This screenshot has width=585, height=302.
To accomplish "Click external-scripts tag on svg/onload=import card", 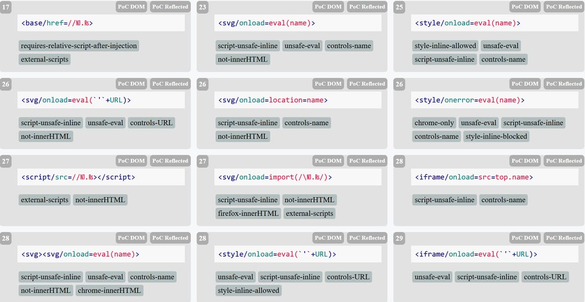I will (310, 213).
